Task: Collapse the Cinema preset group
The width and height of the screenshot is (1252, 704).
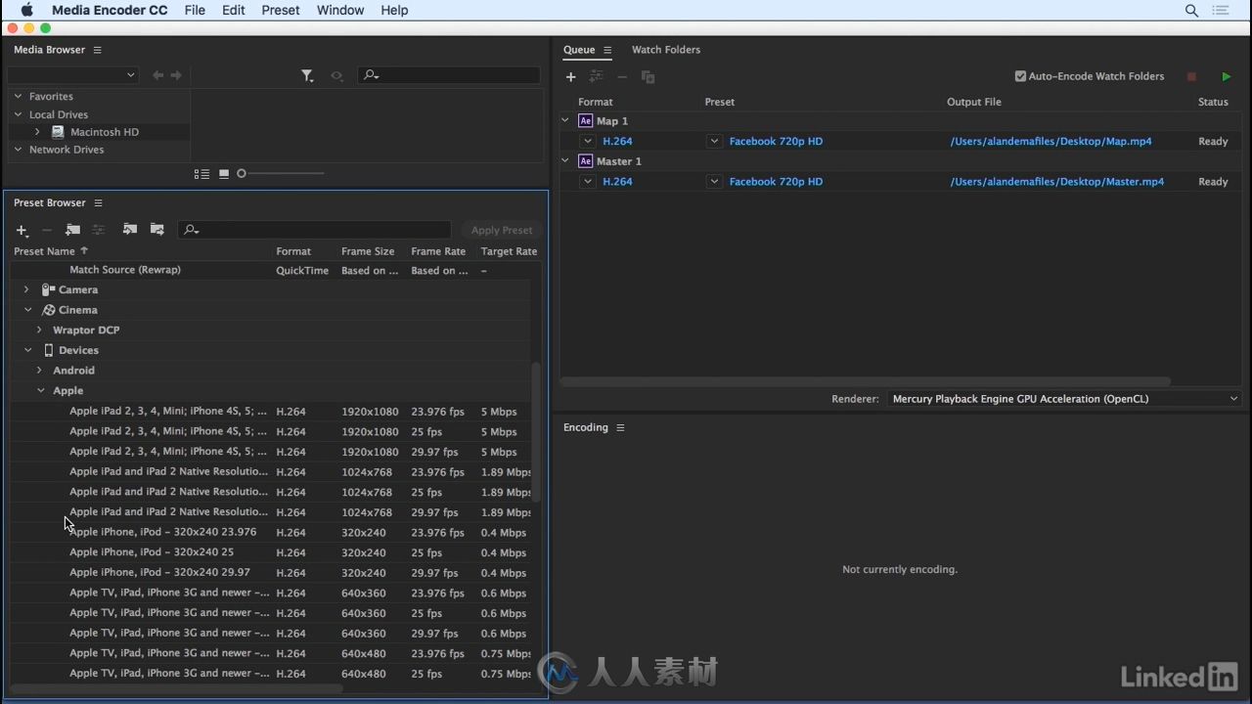Action: [x=27, y=310]
